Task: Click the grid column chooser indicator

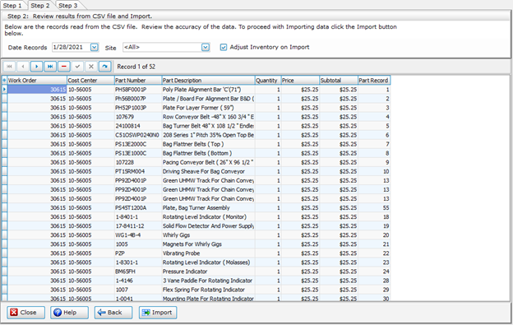Action: (x=4, y=80)
